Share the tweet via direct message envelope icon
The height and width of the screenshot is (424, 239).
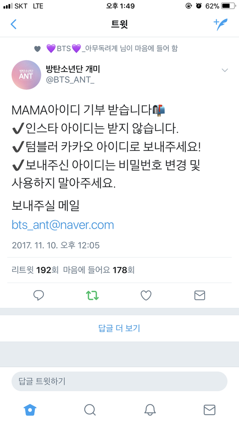[200, 296]
